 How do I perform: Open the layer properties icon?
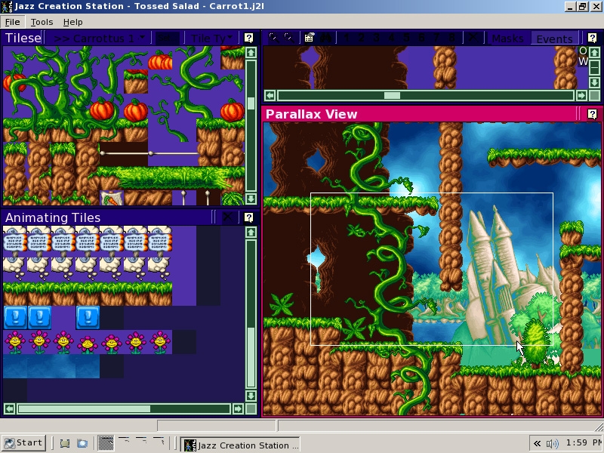309,38
